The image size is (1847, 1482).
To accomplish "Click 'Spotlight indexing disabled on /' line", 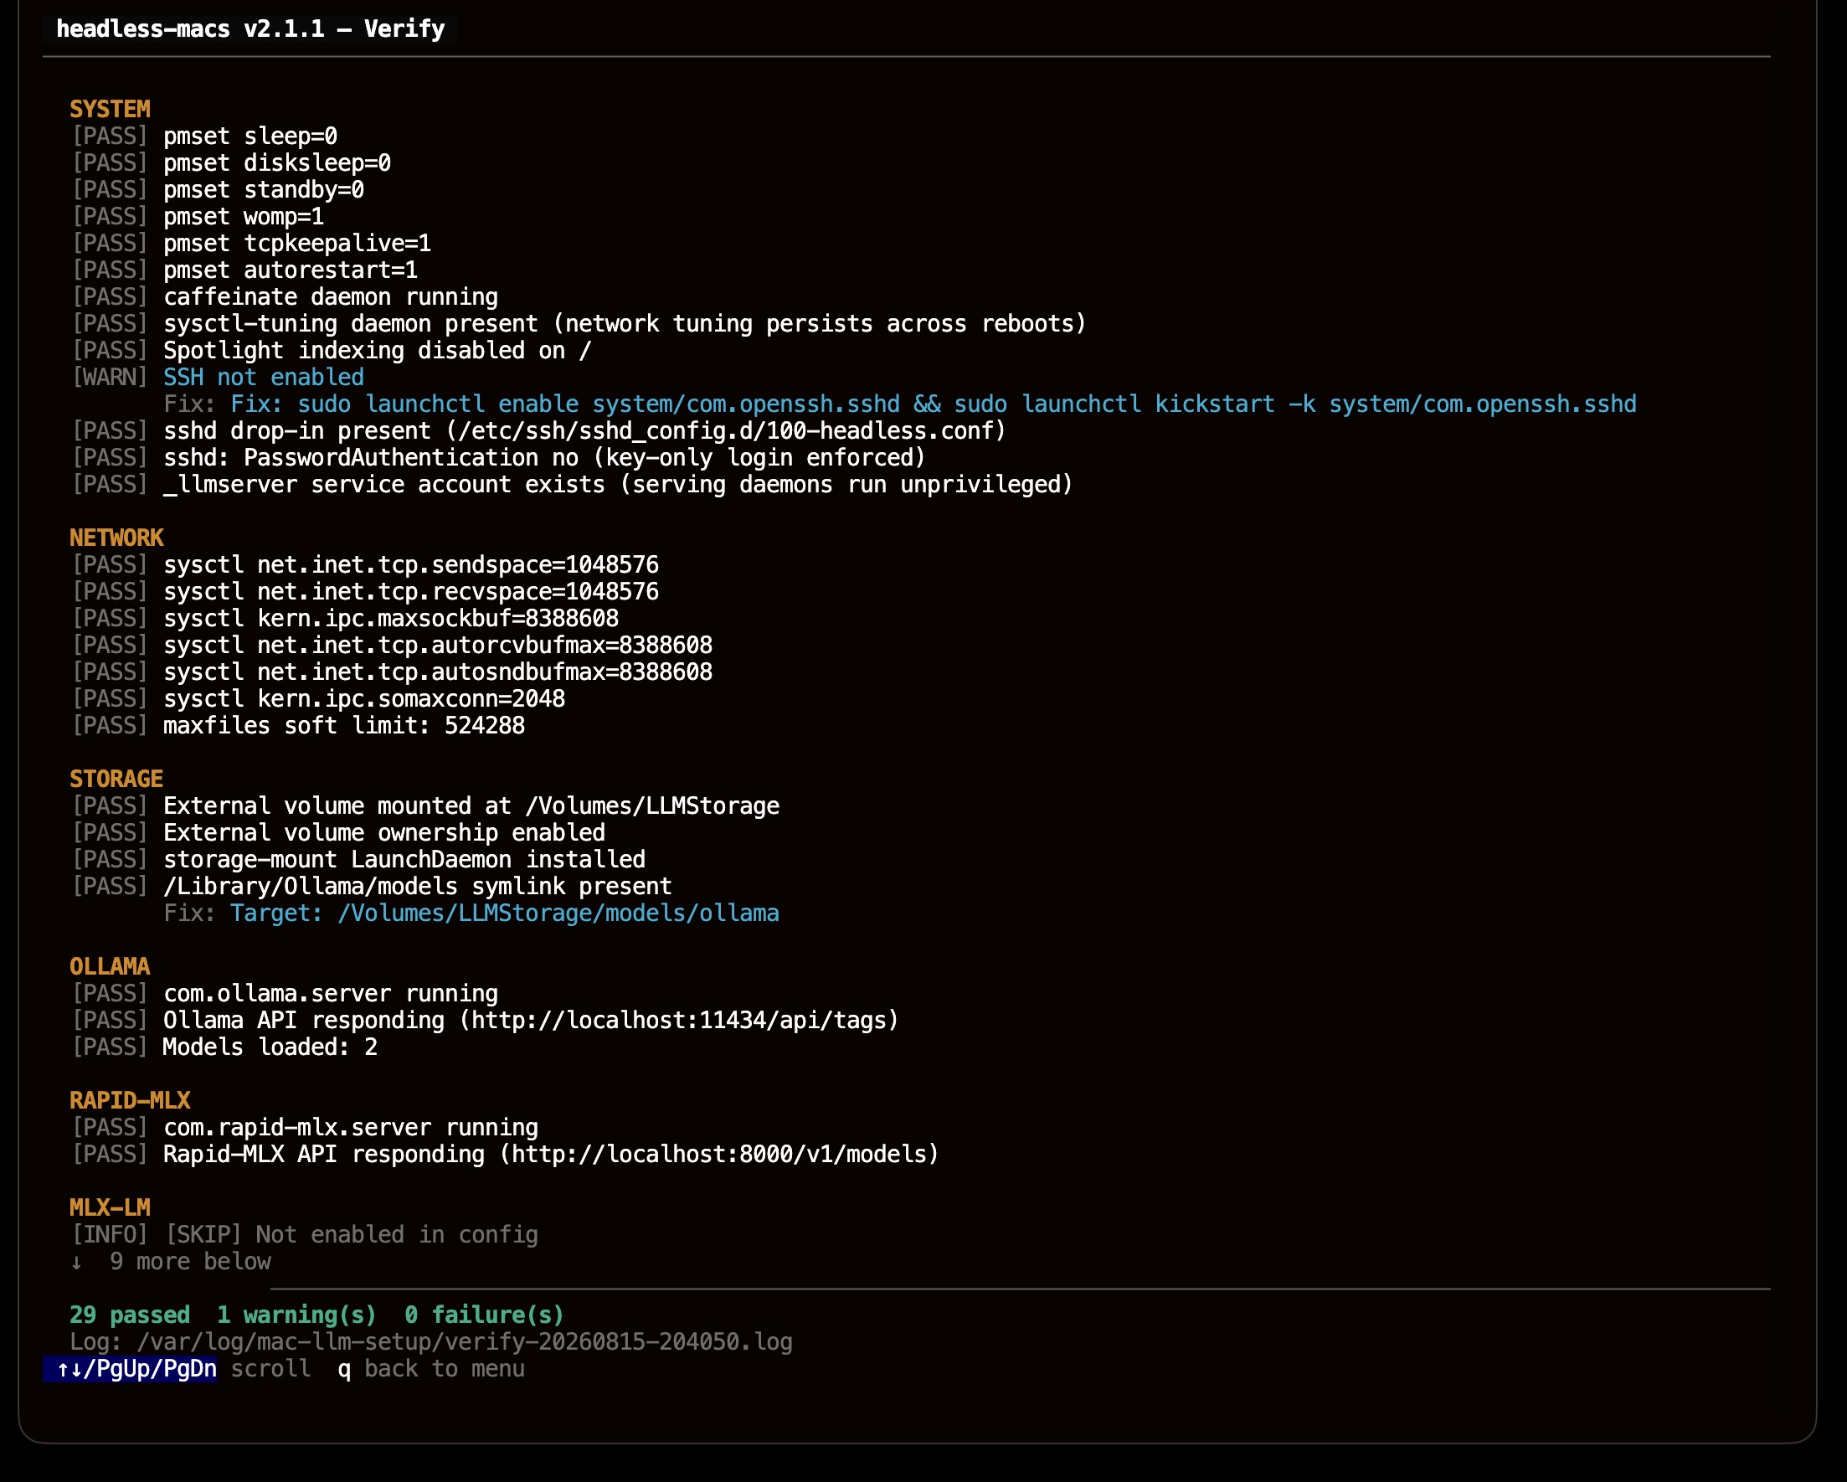I will pyautogui.click(x=377, y=350).
